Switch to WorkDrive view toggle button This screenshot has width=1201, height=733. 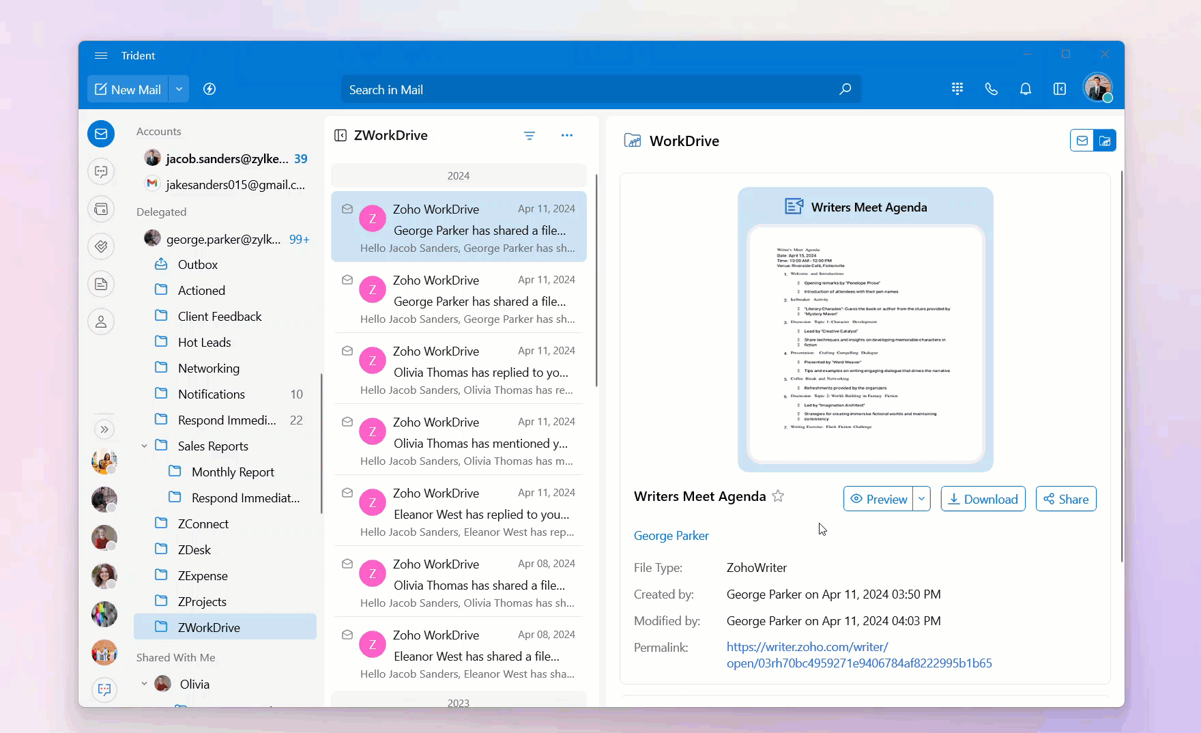(1105, 141)
